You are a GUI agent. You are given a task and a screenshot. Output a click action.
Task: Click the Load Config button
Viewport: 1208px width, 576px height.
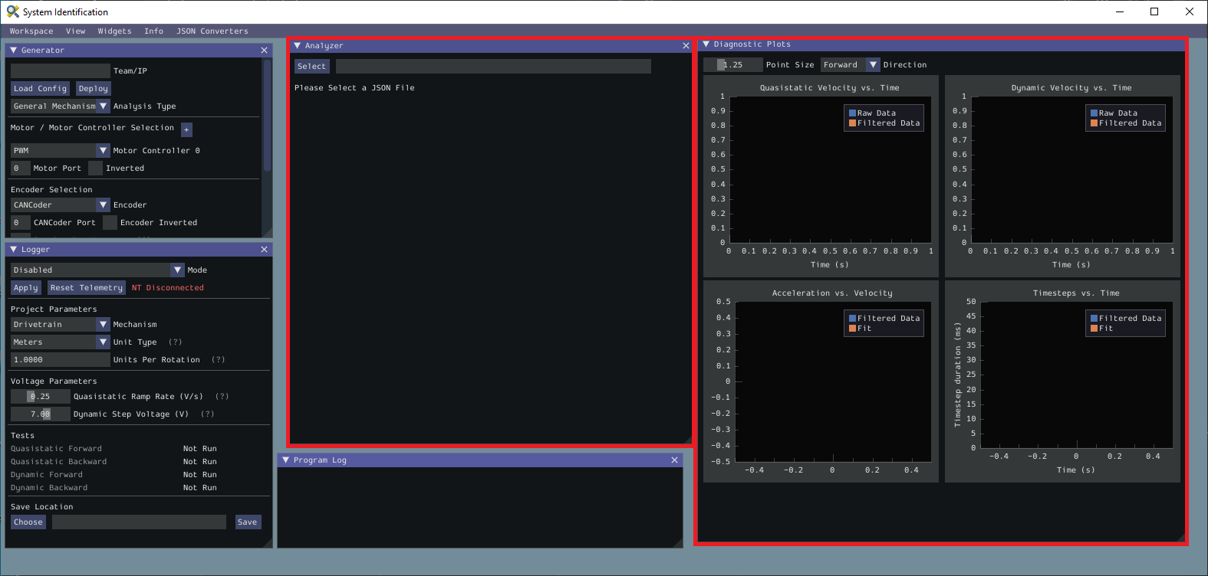coord(41,89)
